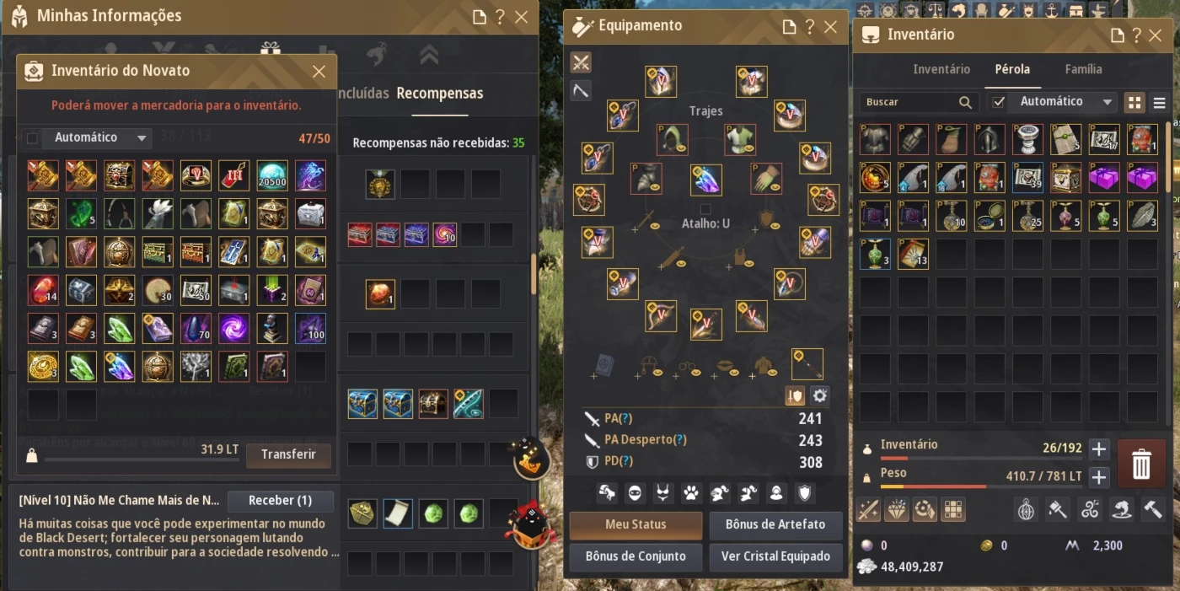
Task: Open the Família tab
Action: [x=1083, y=69]
